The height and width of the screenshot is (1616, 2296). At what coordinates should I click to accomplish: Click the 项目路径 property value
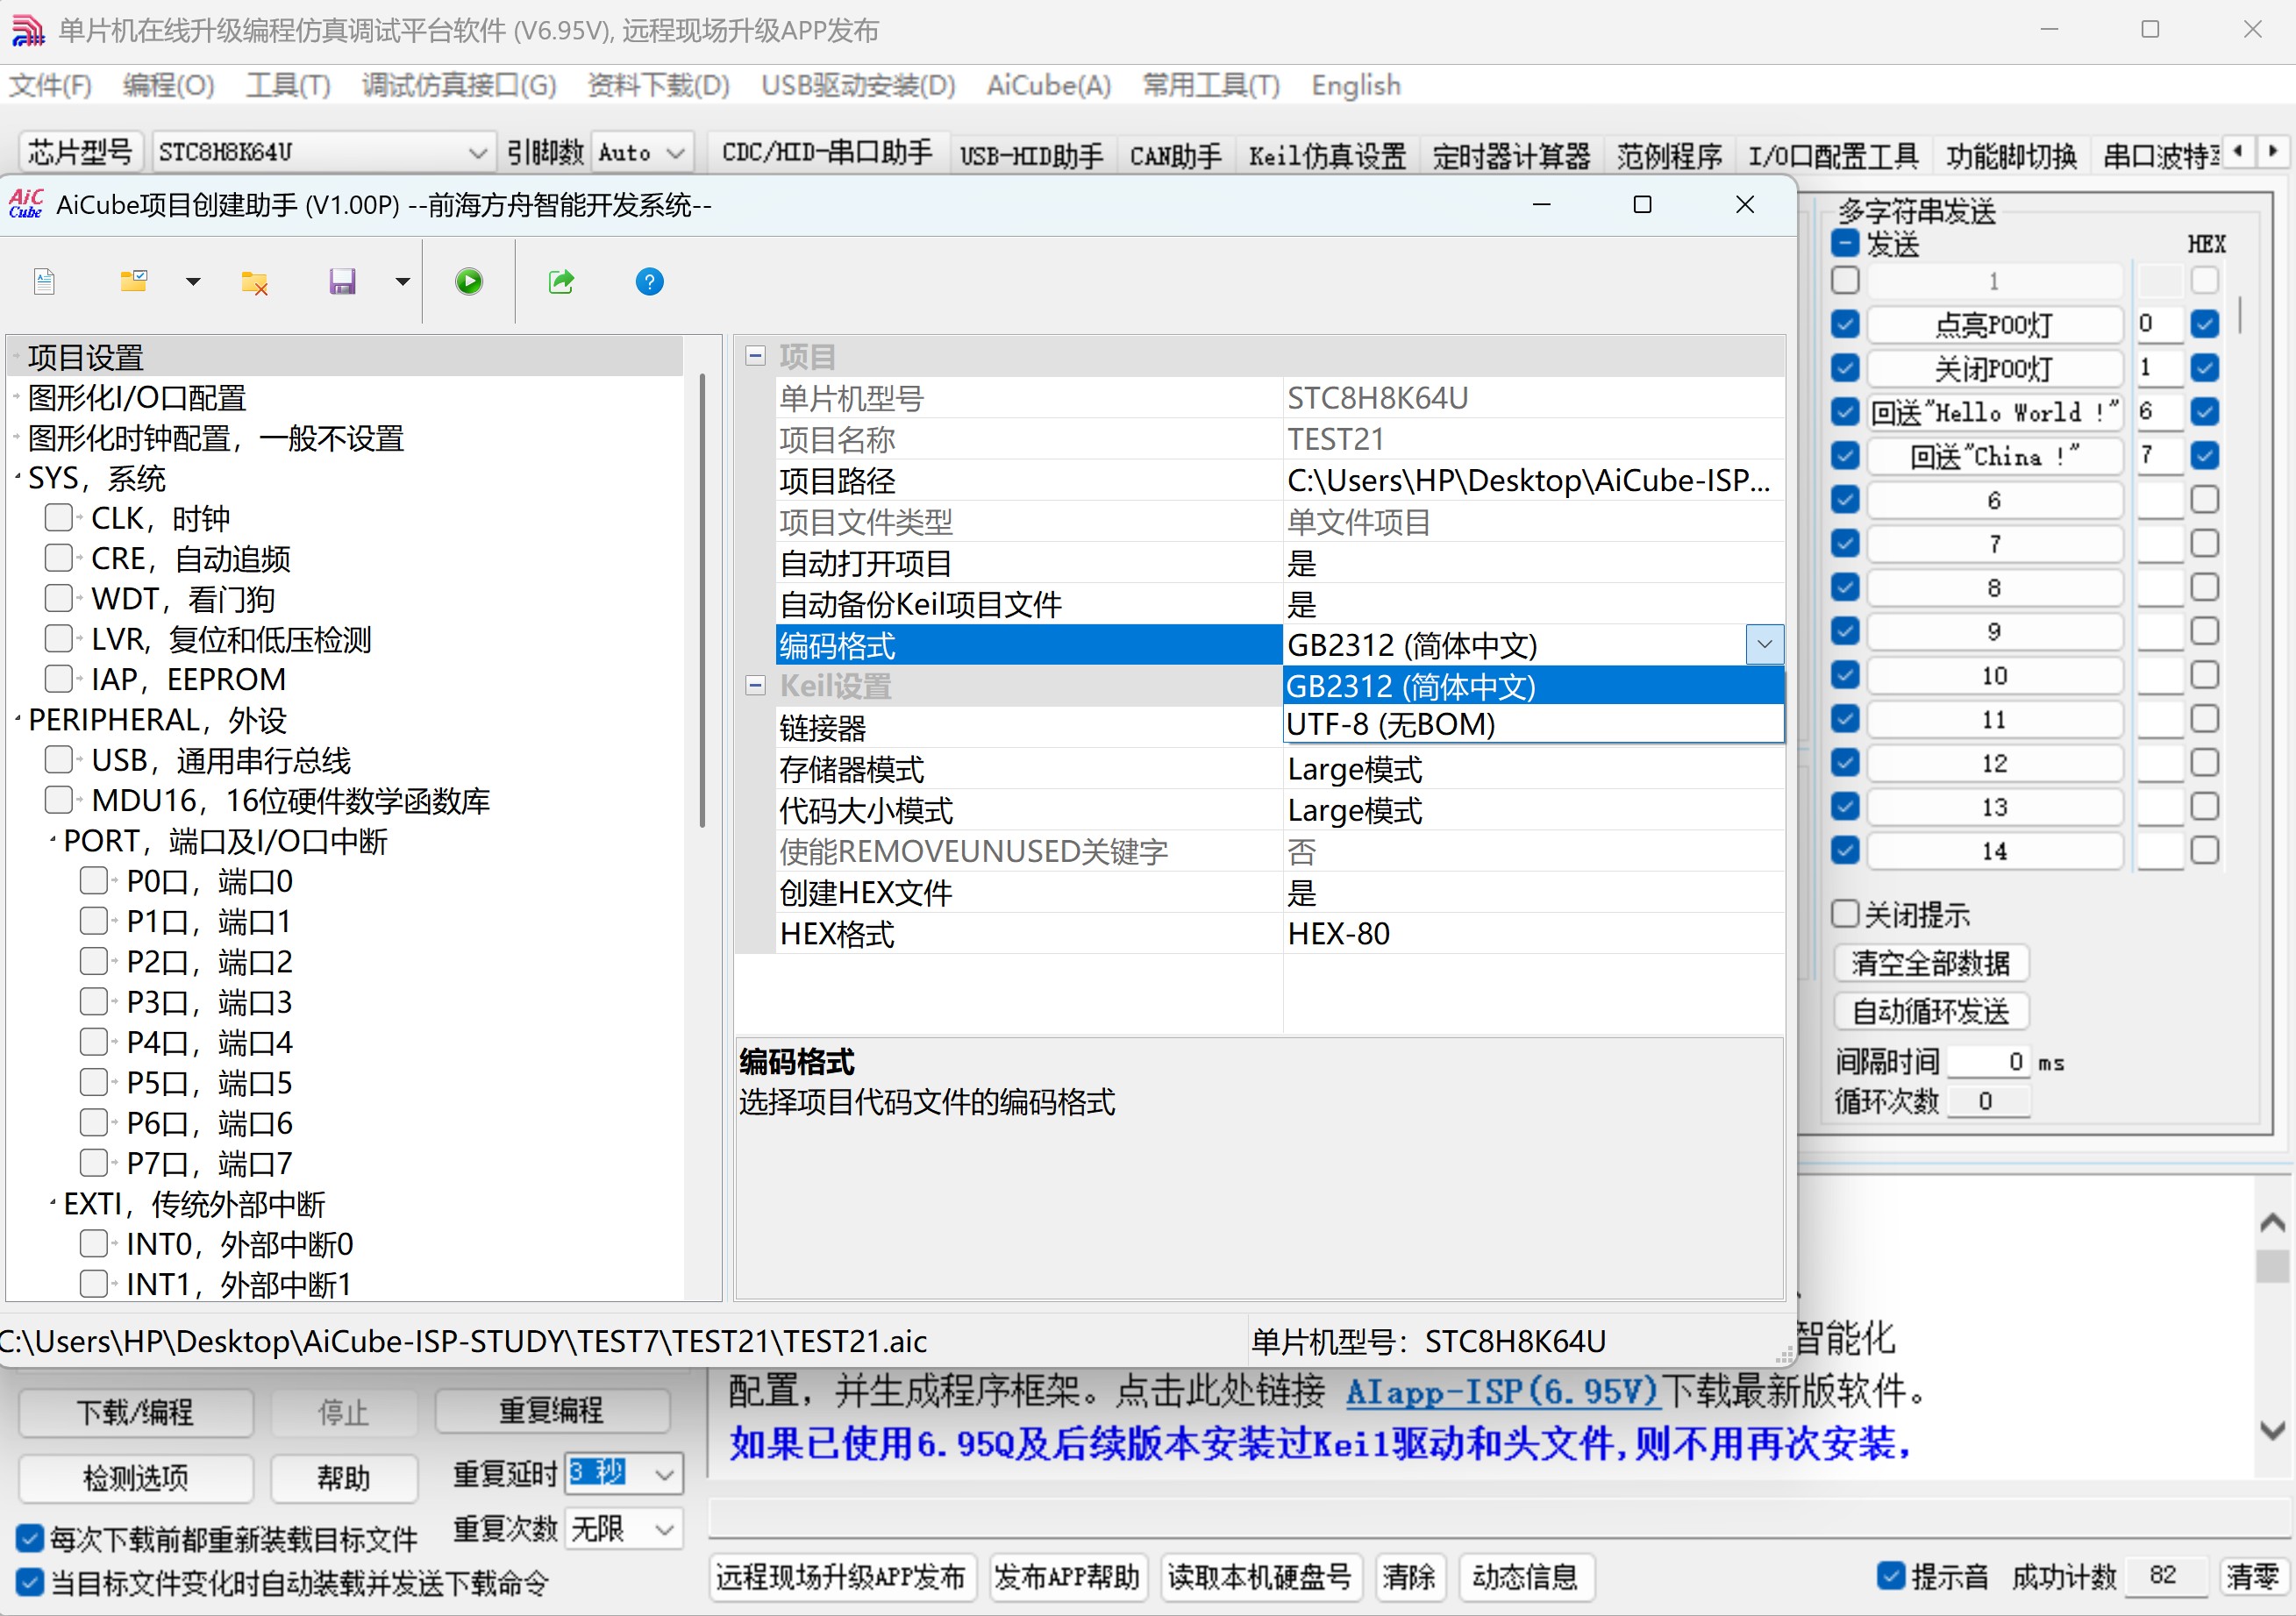point(1533,481)
